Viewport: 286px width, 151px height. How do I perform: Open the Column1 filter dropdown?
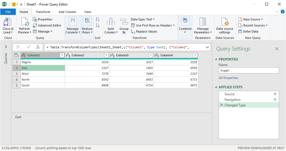(62, 55)
